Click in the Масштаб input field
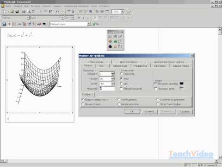This screenshot has width=222, height=167. 107,89
